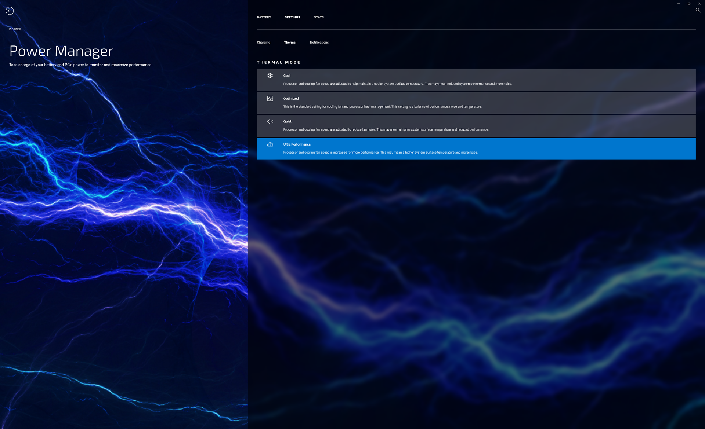Select the Ultra Performance mode title
The height and width of the screenshot is (429, 705).
[297, 144]
